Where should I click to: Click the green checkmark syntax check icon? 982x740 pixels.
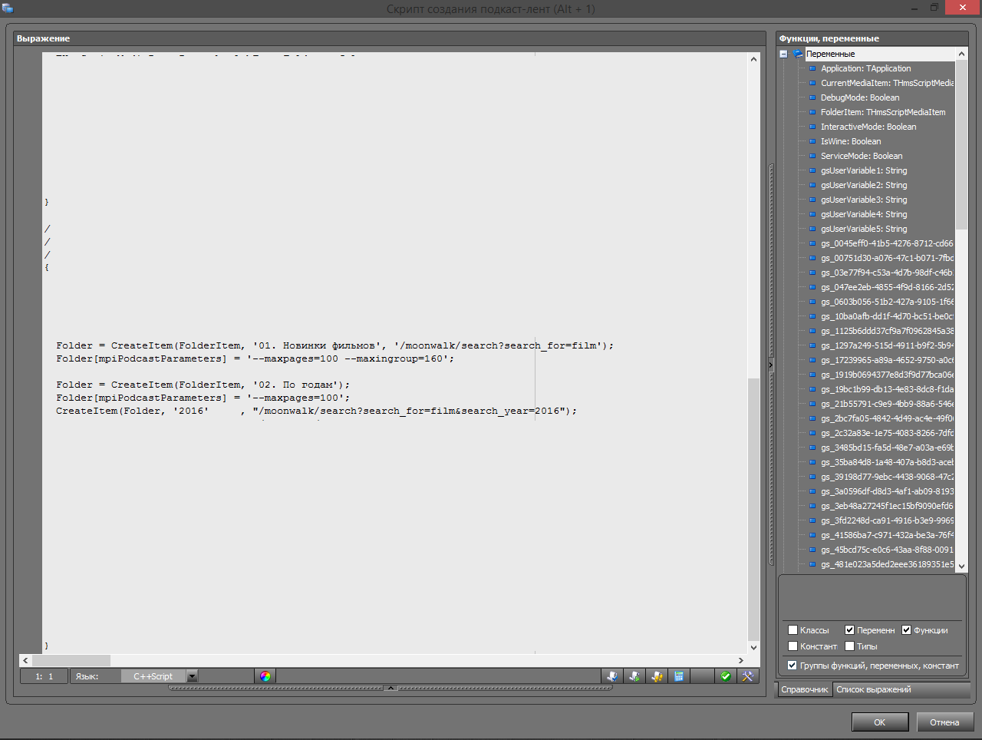[x=725, y=676]
